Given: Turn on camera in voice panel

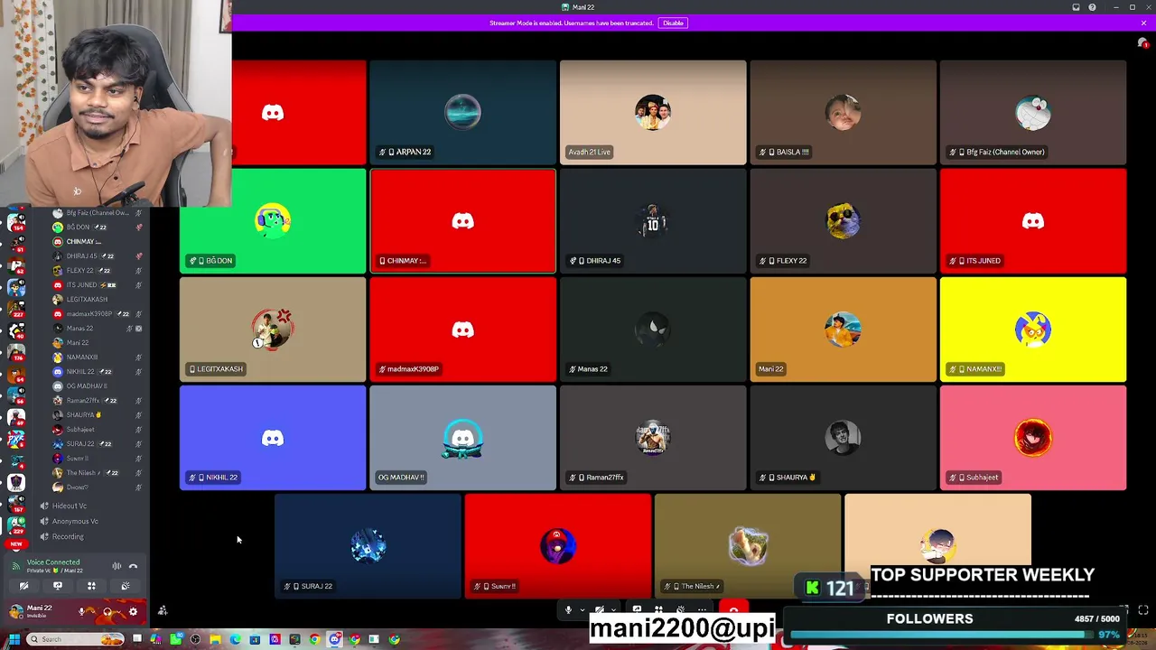Looking at the screenshot, I should pos(23,586).
